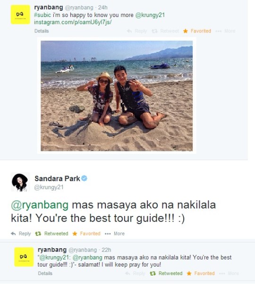Viewport: 255px width, 284px height.
Task: Open the More menu on Sandara's tweet
Action: click(115, 234)
